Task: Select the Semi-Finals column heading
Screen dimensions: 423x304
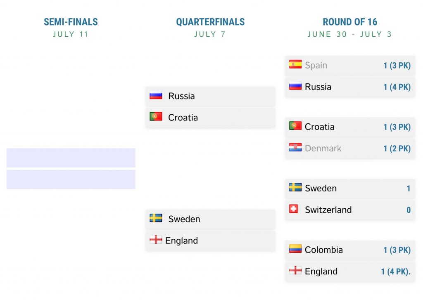Action: pyautogui.click(x=71, y=22)
